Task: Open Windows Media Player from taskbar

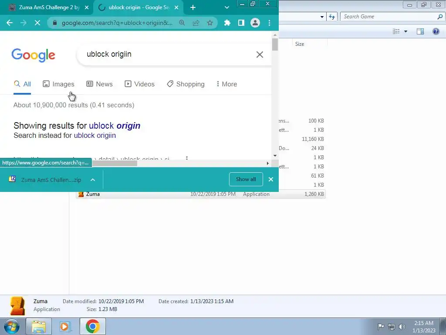Action: 65,326
